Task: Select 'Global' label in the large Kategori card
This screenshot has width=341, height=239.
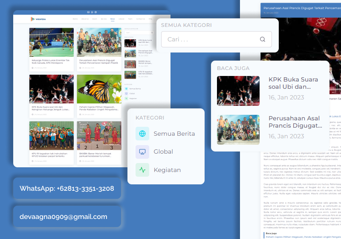Action: click(163, 152)
